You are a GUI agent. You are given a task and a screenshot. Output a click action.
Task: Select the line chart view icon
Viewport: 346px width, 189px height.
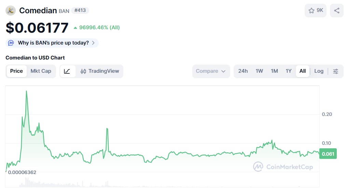[x=67, y=71]
